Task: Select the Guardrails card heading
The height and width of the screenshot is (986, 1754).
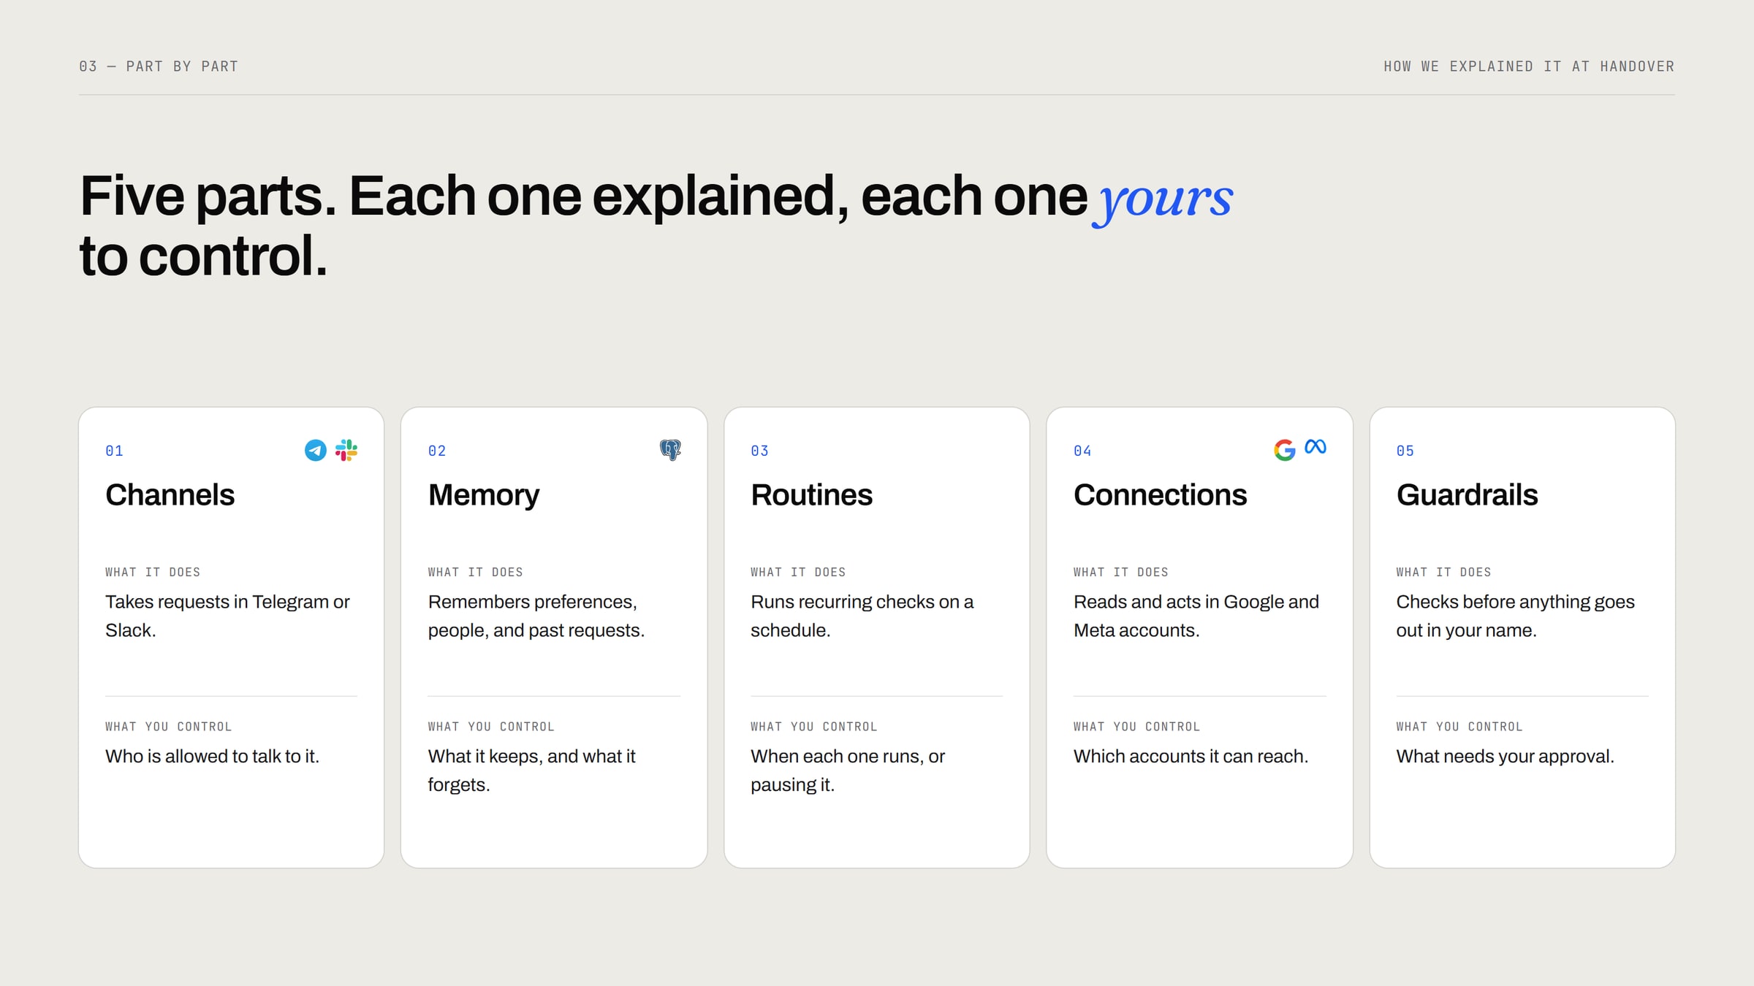Action: [1467, 494]
